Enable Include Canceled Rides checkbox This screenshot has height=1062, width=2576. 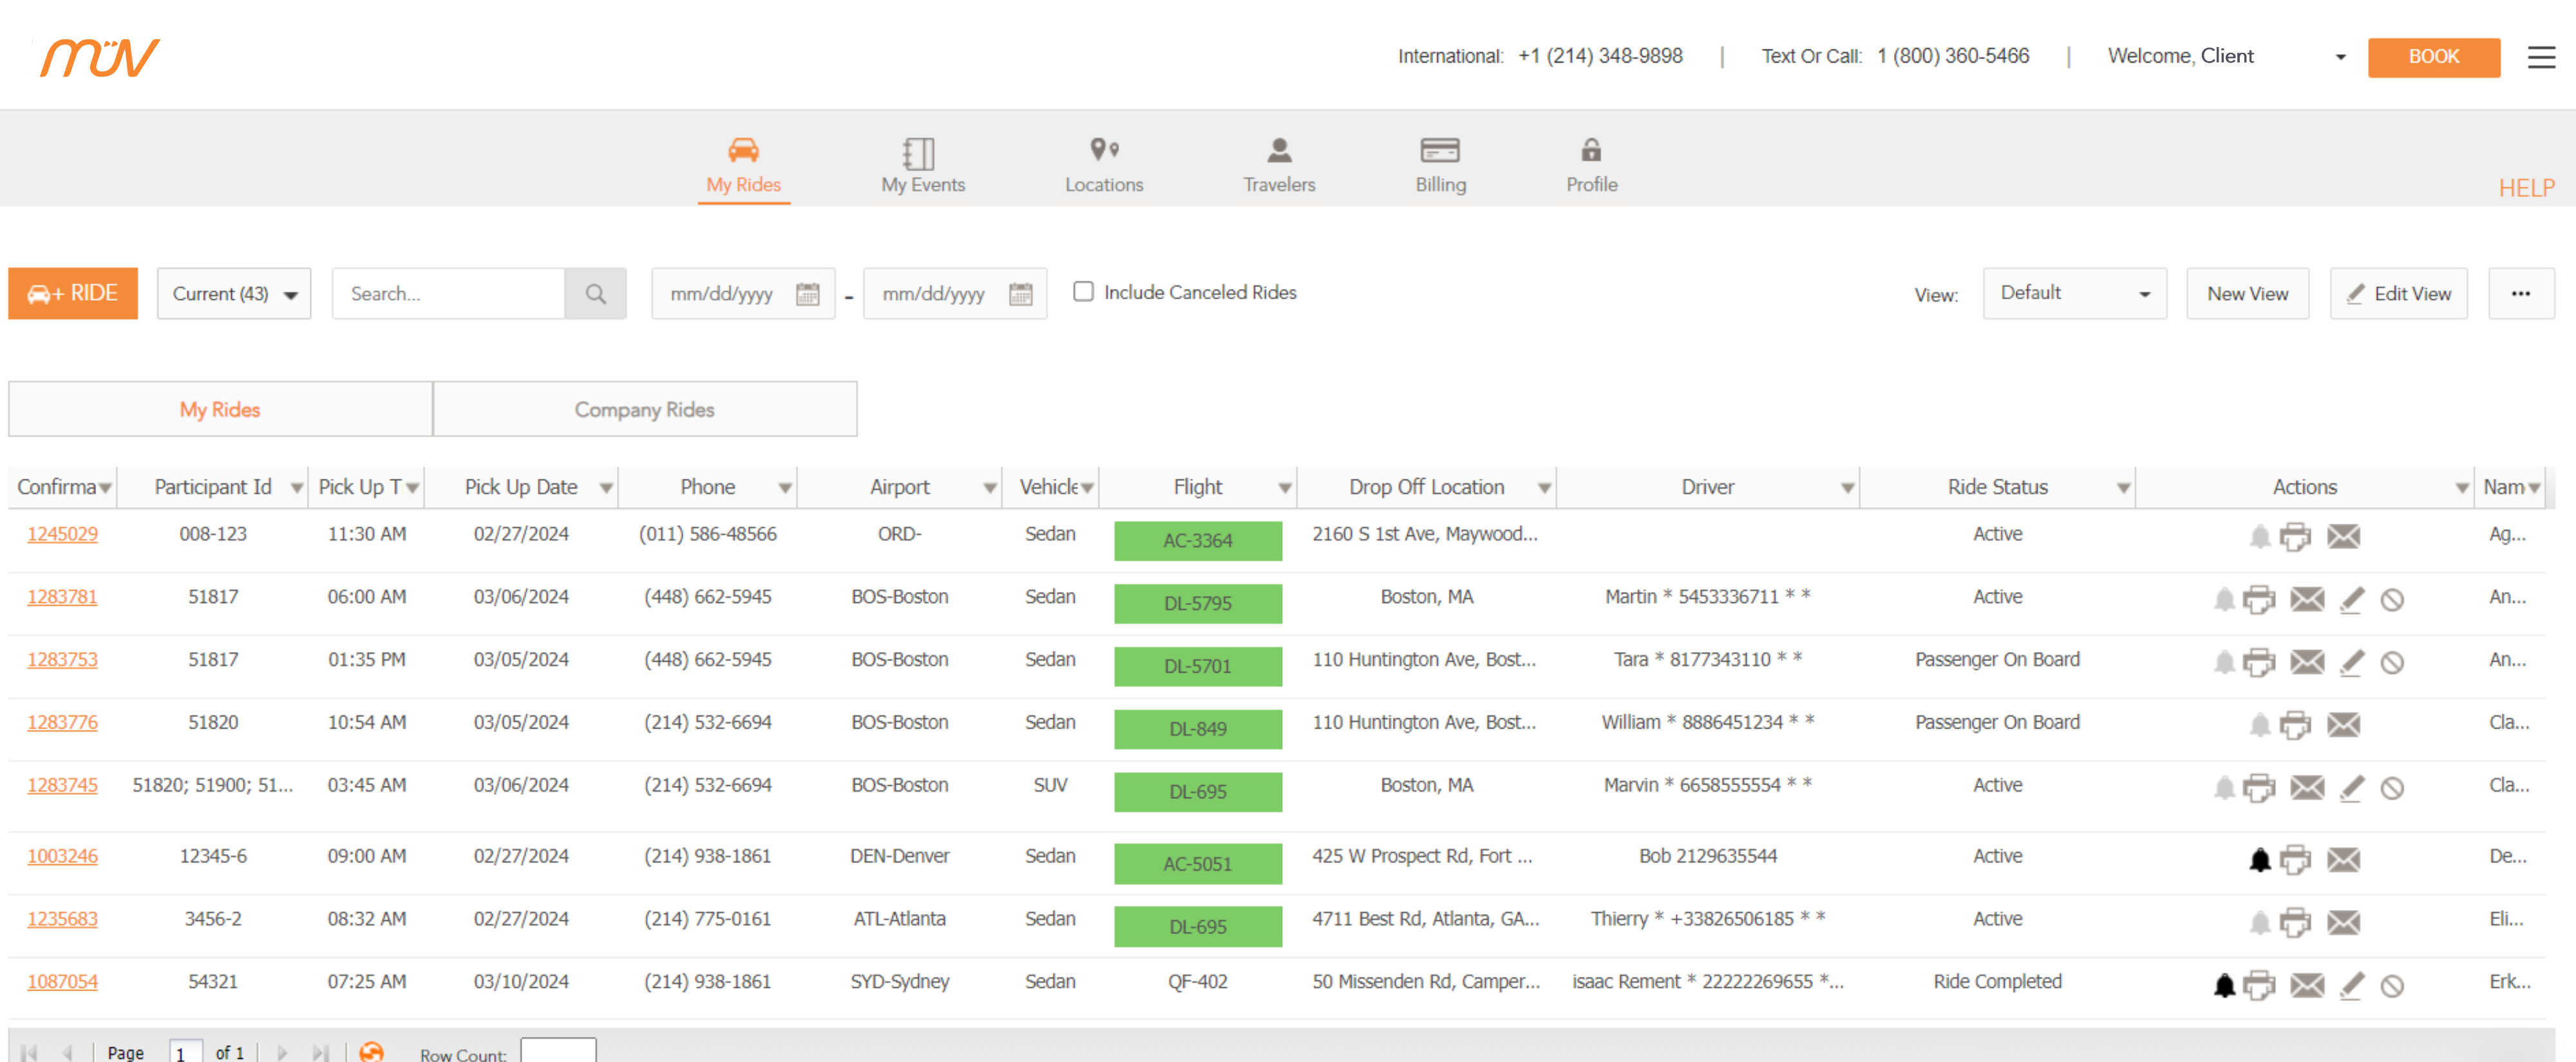[1083, 292]
